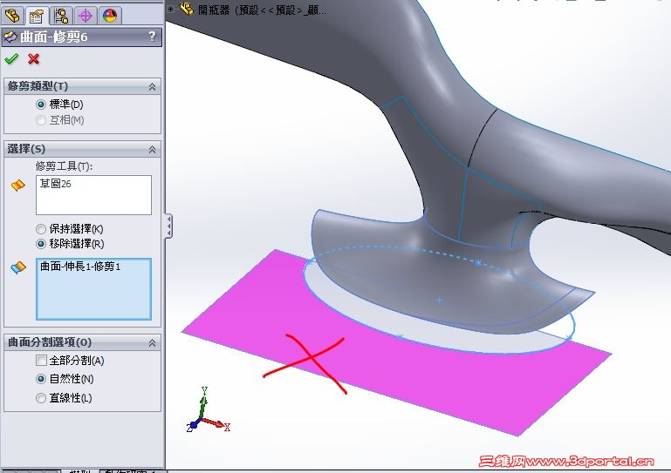The image size is (671, 473).
Task: Click the trim tool surface icon
Action: pos(18,185)
